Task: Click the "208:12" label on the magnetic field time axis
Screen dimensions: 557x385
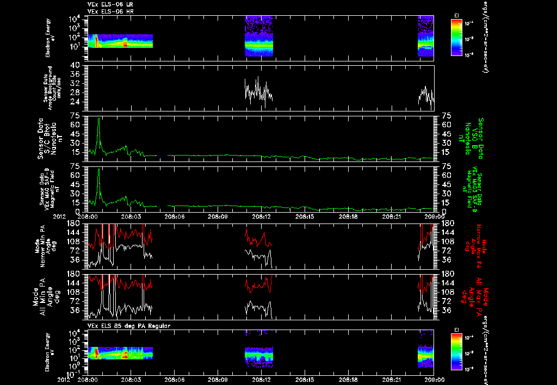Action: point(261,216)
